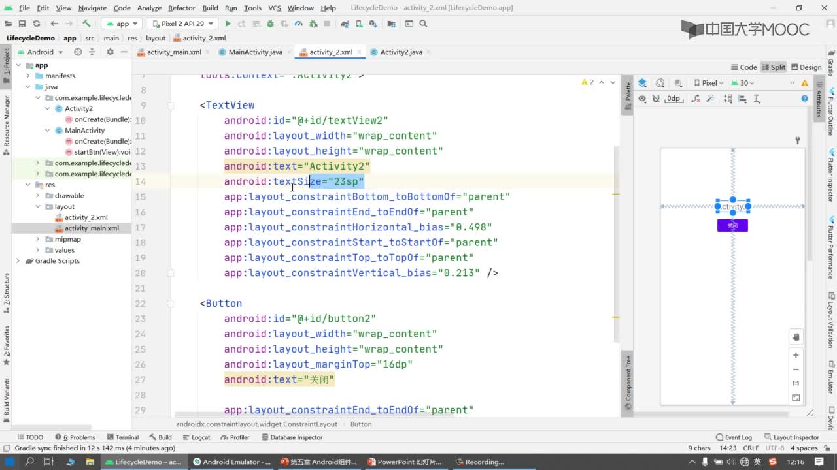Toggle the Autoconnect magnet icon

click(x=657, y=99)
